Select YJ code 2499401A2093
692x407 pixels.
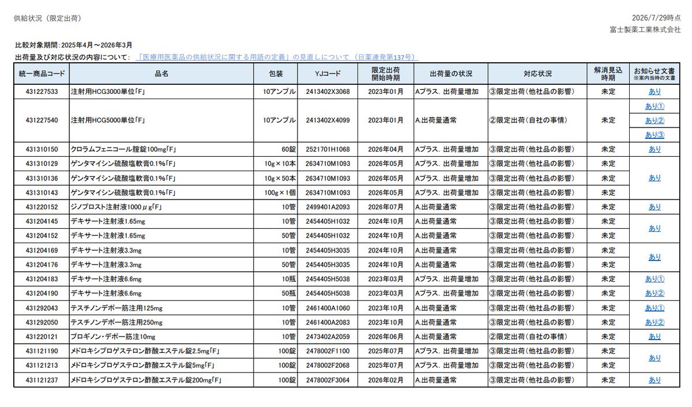point(328,207)
